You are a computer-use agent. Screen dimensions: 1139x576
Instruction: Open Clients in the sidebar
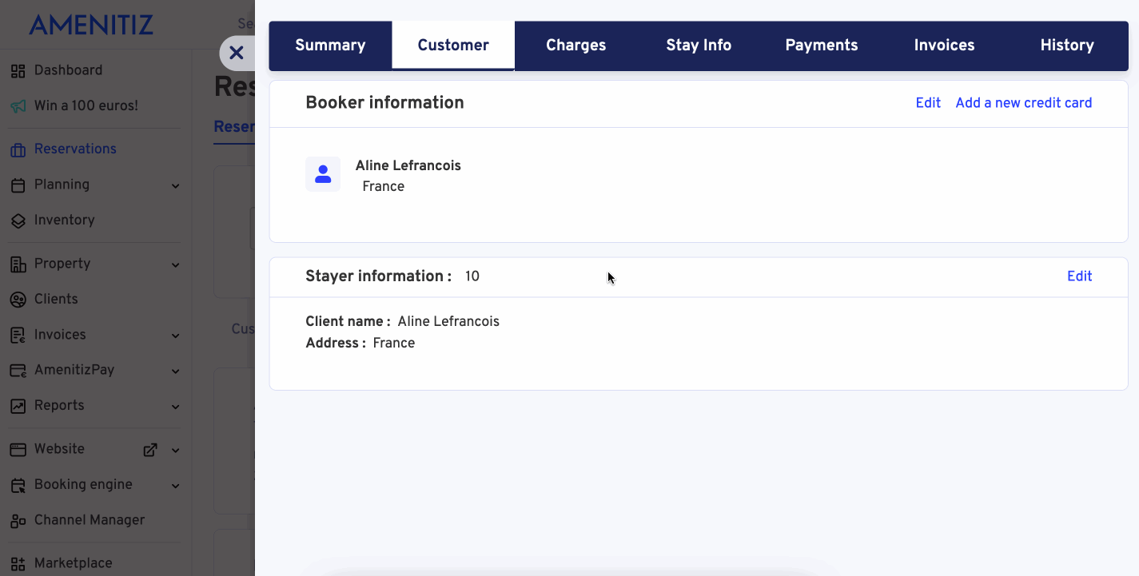[56, 299]
